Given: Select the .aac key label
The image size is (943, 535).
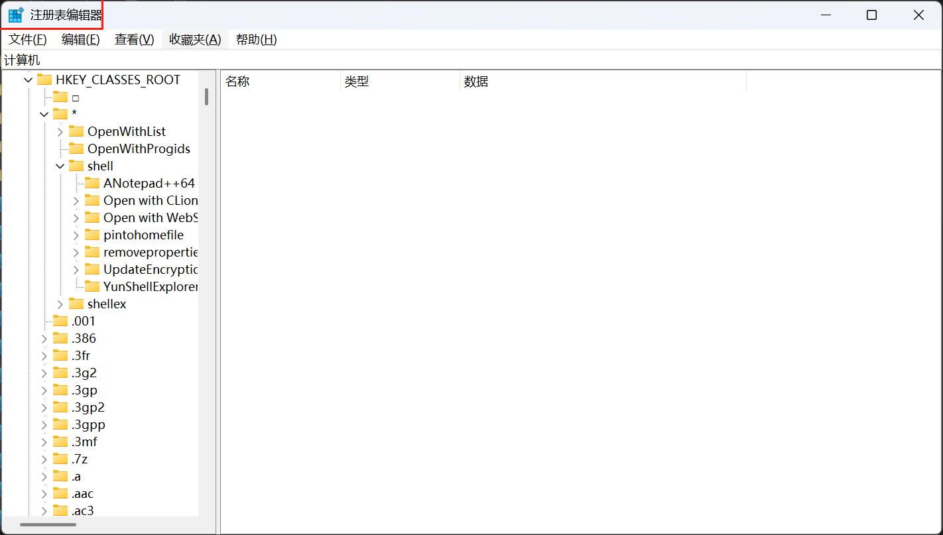Looking at the screenshot, I should pos(83,494).
